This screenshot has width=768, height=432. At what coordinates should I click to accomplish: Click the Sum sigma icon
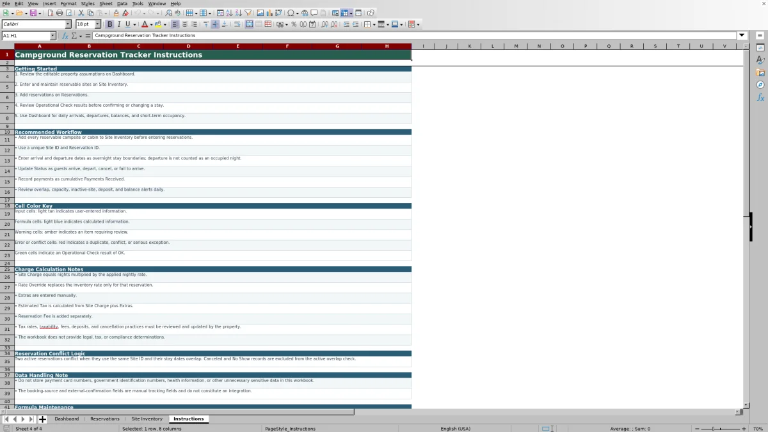click(74, 36)
